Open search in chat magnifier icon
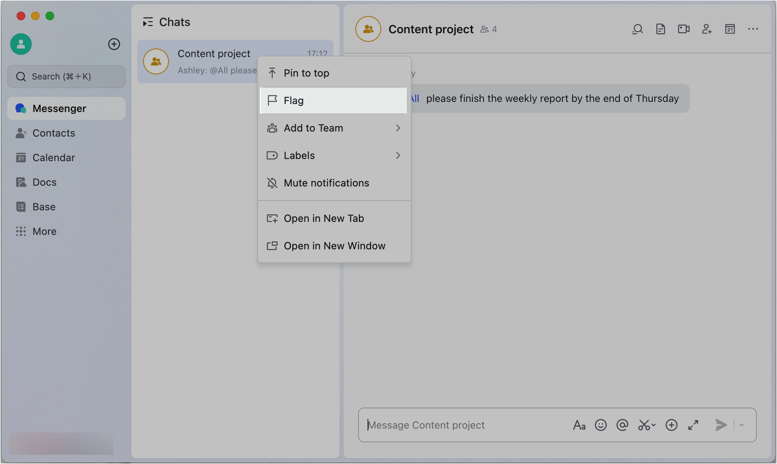Image resolution: width=777 pixels, height=464 pixels. tap(638, 29)
